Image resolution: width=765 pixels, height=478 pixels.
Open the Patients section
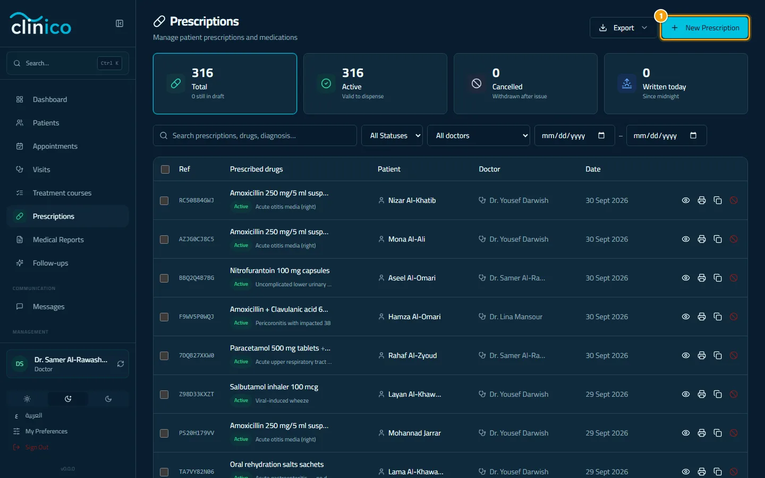click(67, 123)
